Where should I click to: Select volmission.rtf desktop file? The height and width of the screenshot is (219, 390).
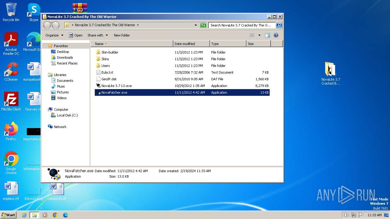click(x=57, y=191)
